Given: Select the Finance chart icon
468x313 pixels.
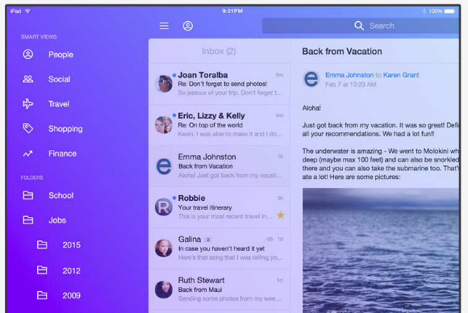Looking at the screenshot, I should click(x=28, y=153).
